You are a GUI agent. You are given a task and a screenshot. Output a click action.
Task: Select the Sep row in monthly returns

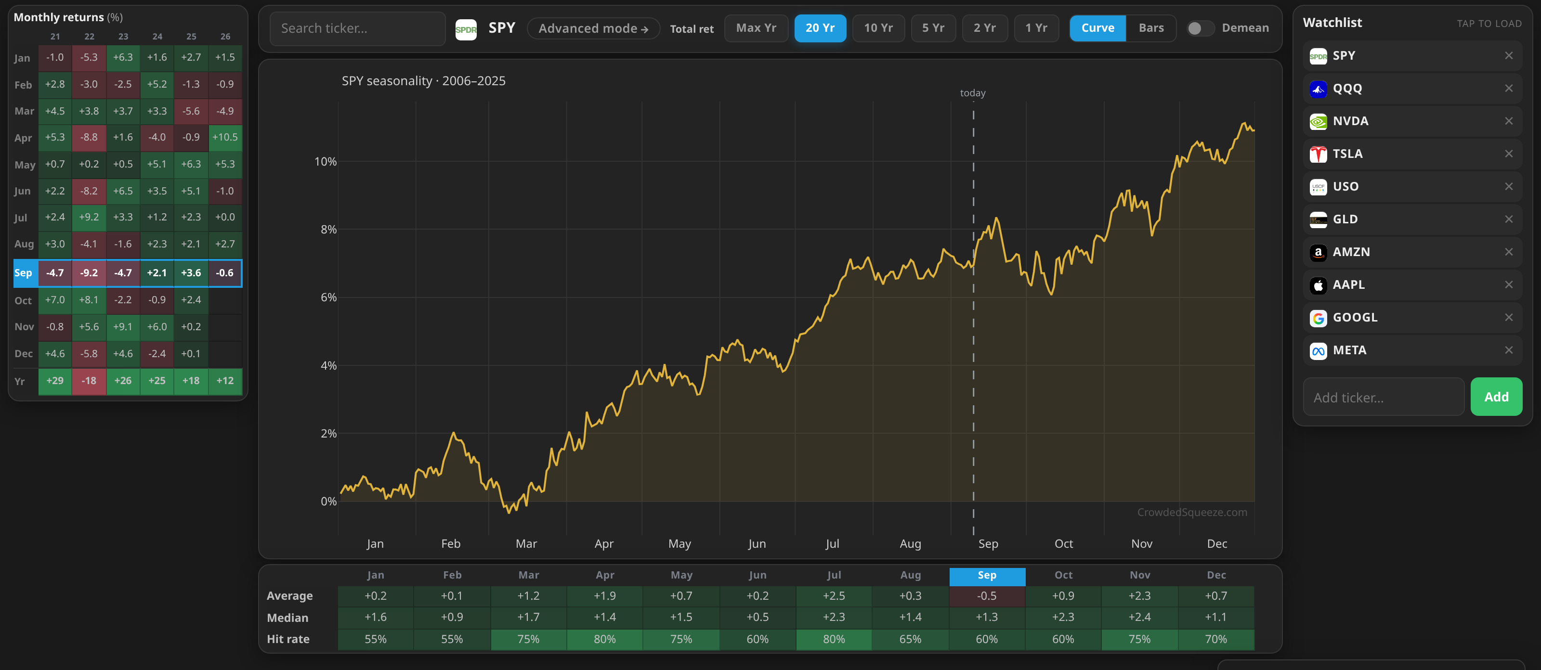pyautogui.click(x=128, y=273)
